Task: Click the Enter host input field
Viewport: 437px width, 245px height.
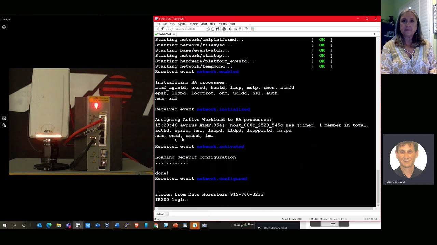Action: [189, 29]
